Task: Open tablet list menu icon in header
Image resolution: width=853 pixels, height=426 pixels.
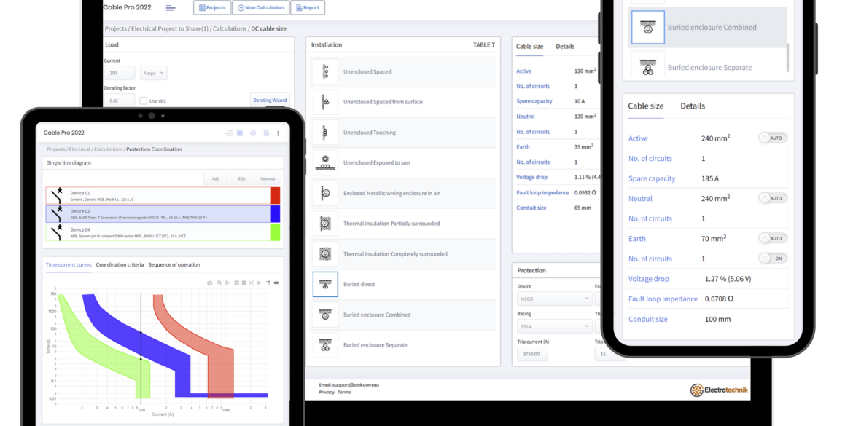Action: click(x=228, y=133)
